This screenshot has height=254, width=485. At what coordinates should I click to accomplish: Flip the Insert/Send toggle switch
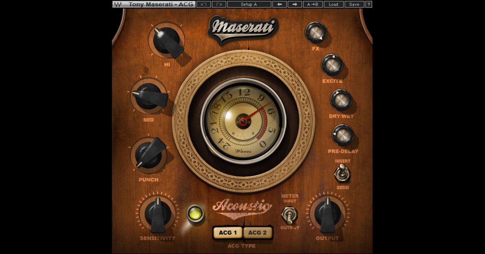click(x=343, y=173)
